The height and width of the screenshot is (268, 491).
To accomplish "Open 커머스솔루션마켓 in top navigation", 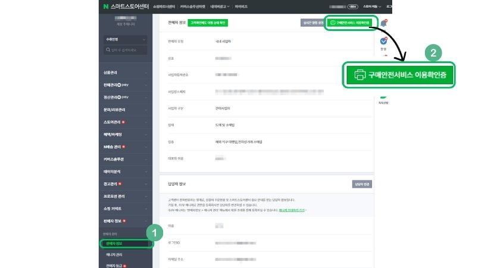I will 193,7.
